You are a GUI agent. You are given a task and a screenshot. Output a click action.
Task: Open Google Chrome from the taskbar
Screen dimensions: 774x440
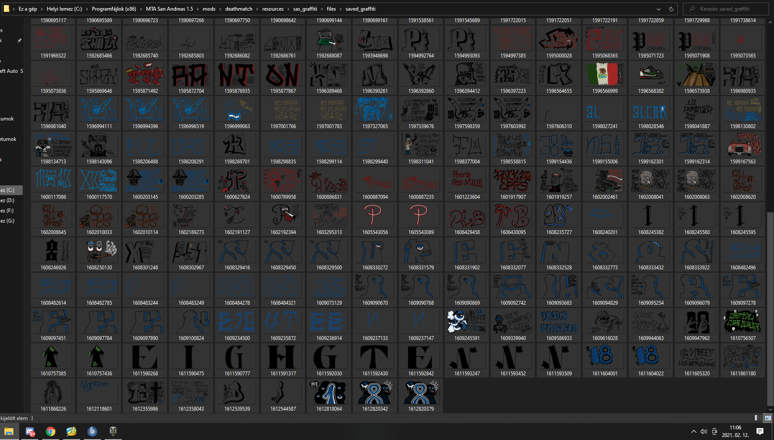[51, 431]
